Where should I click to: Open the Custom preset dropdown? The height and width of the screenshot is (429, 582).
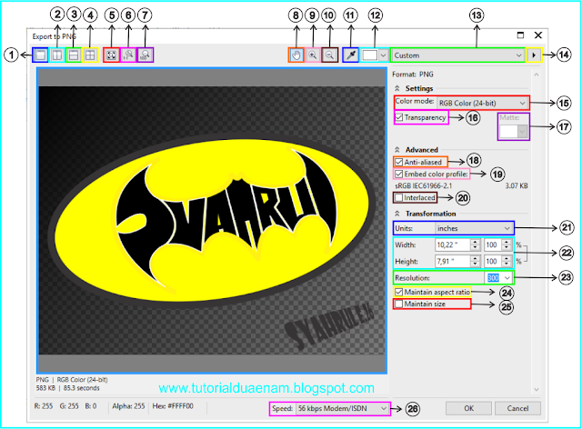click(457, 55)
